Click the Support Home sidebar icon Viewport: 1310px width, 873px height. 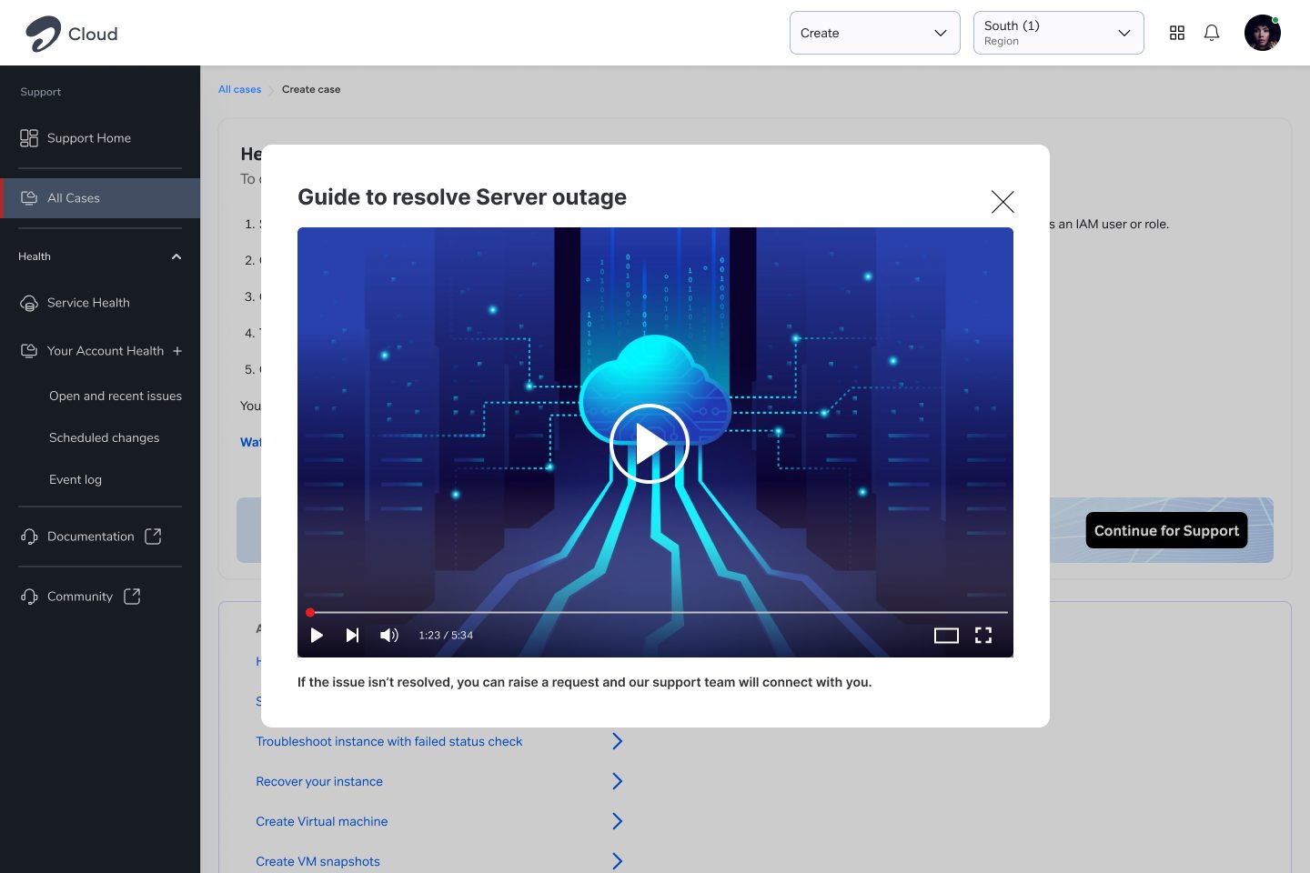point(29,138)
